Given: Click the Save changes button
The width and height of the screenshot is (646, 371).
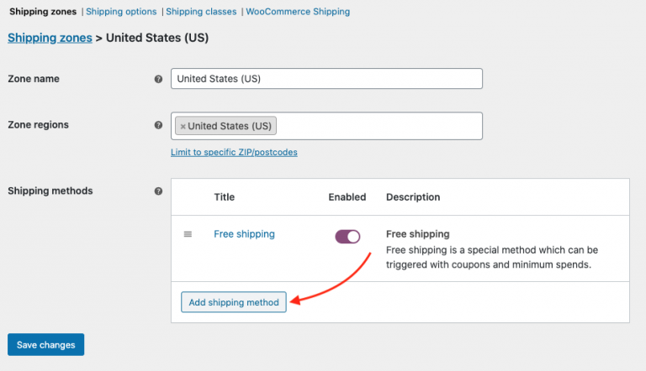Looking at the screenshot, I should tap(45, 345).
